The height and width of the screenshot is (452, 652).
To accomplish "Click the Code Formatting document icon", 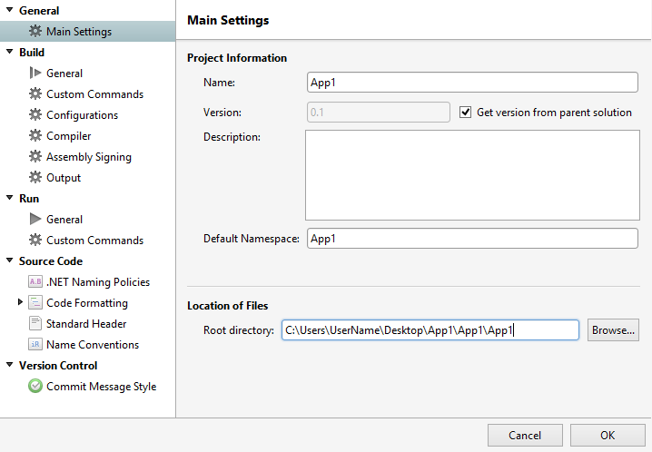I will click(x=35, y=303).
